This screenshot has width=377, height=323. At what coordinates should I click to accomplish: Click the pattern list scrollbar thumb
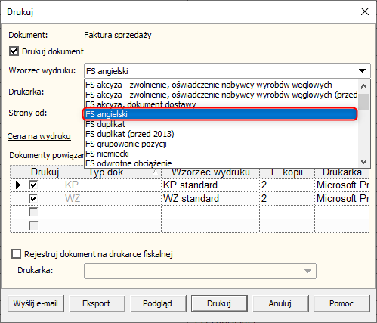(363, 102)
